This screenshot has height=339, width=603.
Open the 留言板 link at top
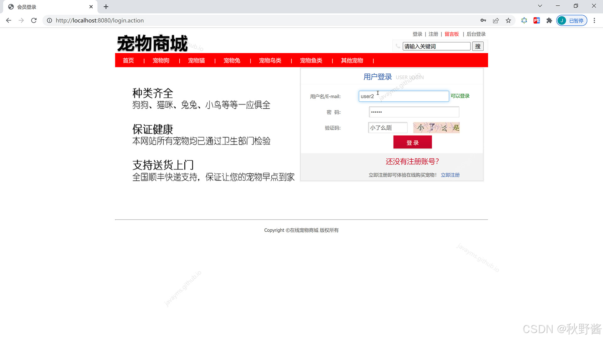(452, 34)
